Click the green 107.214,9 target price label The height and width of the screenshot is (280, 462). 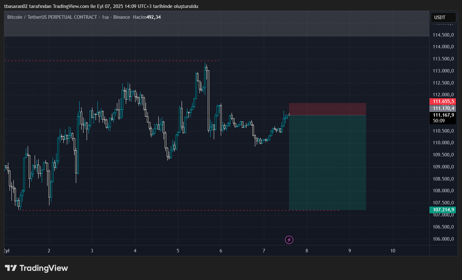pos(442,210)
